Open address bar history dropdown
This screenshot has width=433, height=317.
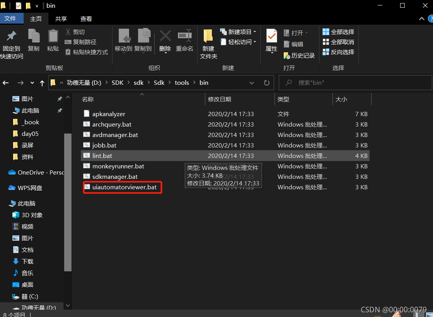[252, 82]
